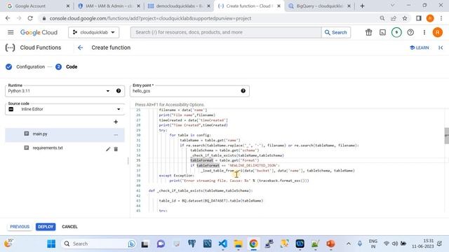Click the Cloud Functions product icon
Viewport: 449px width, 252px height.
[10, 48]
